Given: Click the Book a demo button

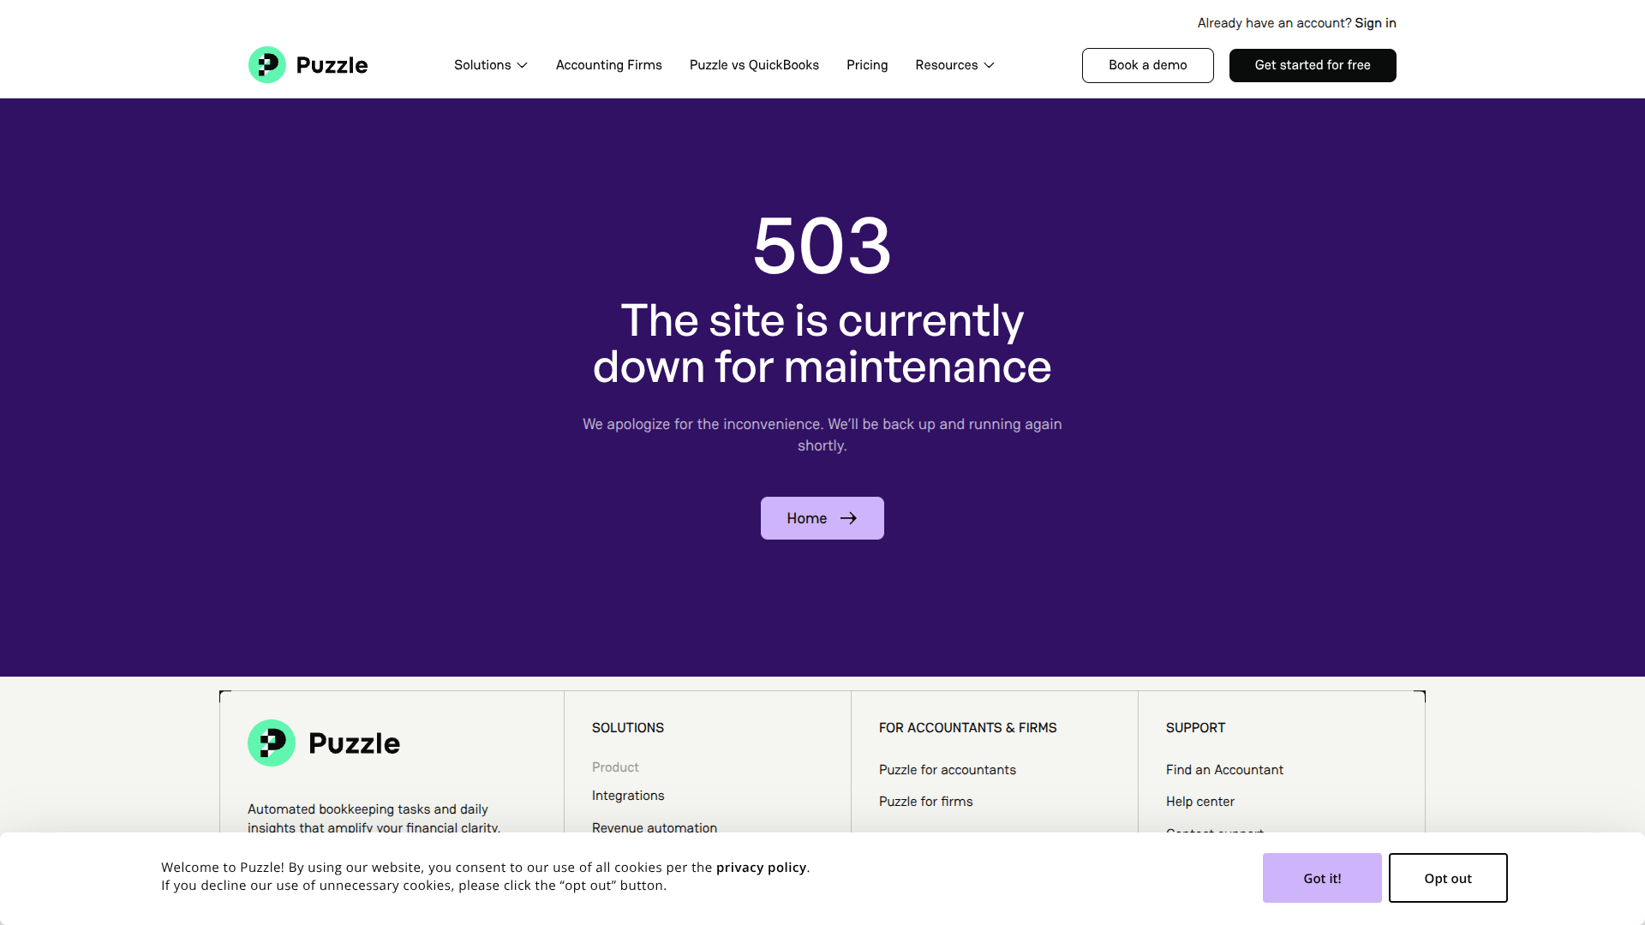Looking at the screenshot, I should pyautogui.click(x=1147, y=65).
